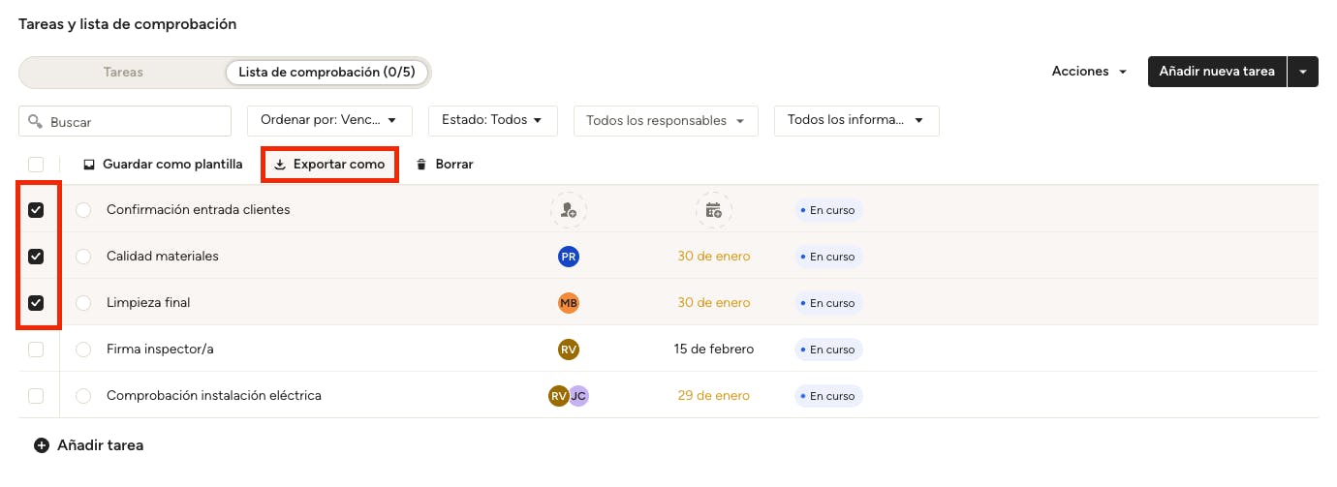Viewport: 1337px width, 487px height.
Task: Open the Acciones menu
Action: pos(1089,72)
